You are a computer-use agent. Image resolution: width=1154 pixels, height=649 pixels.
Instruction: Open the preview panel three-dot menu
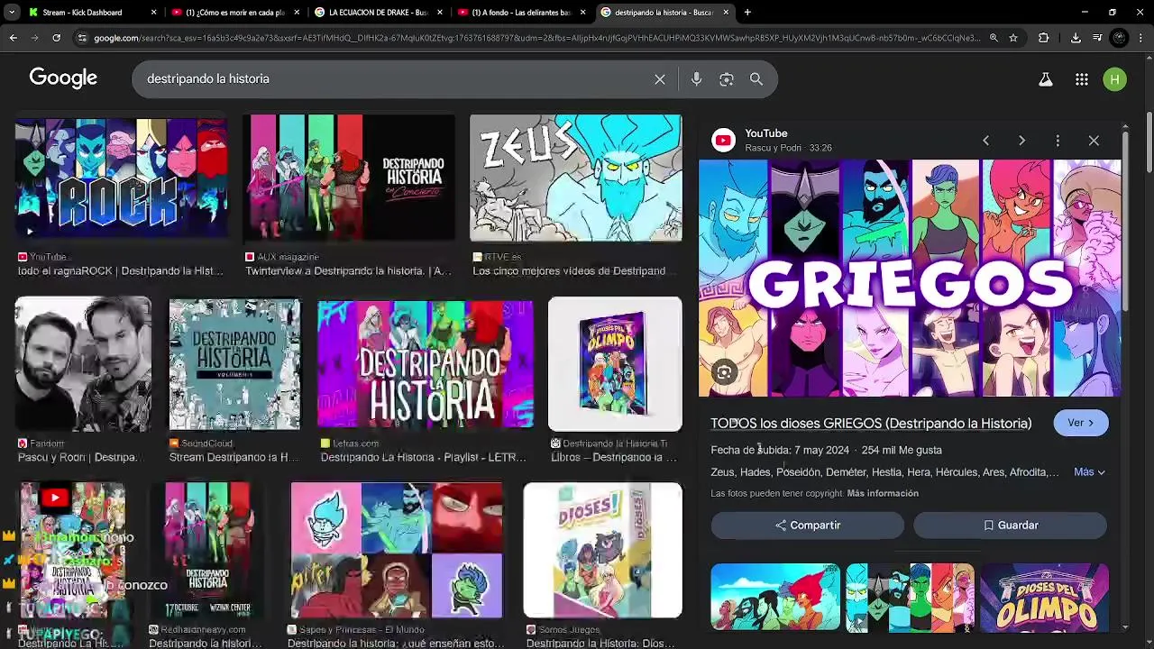(1058, 141)
